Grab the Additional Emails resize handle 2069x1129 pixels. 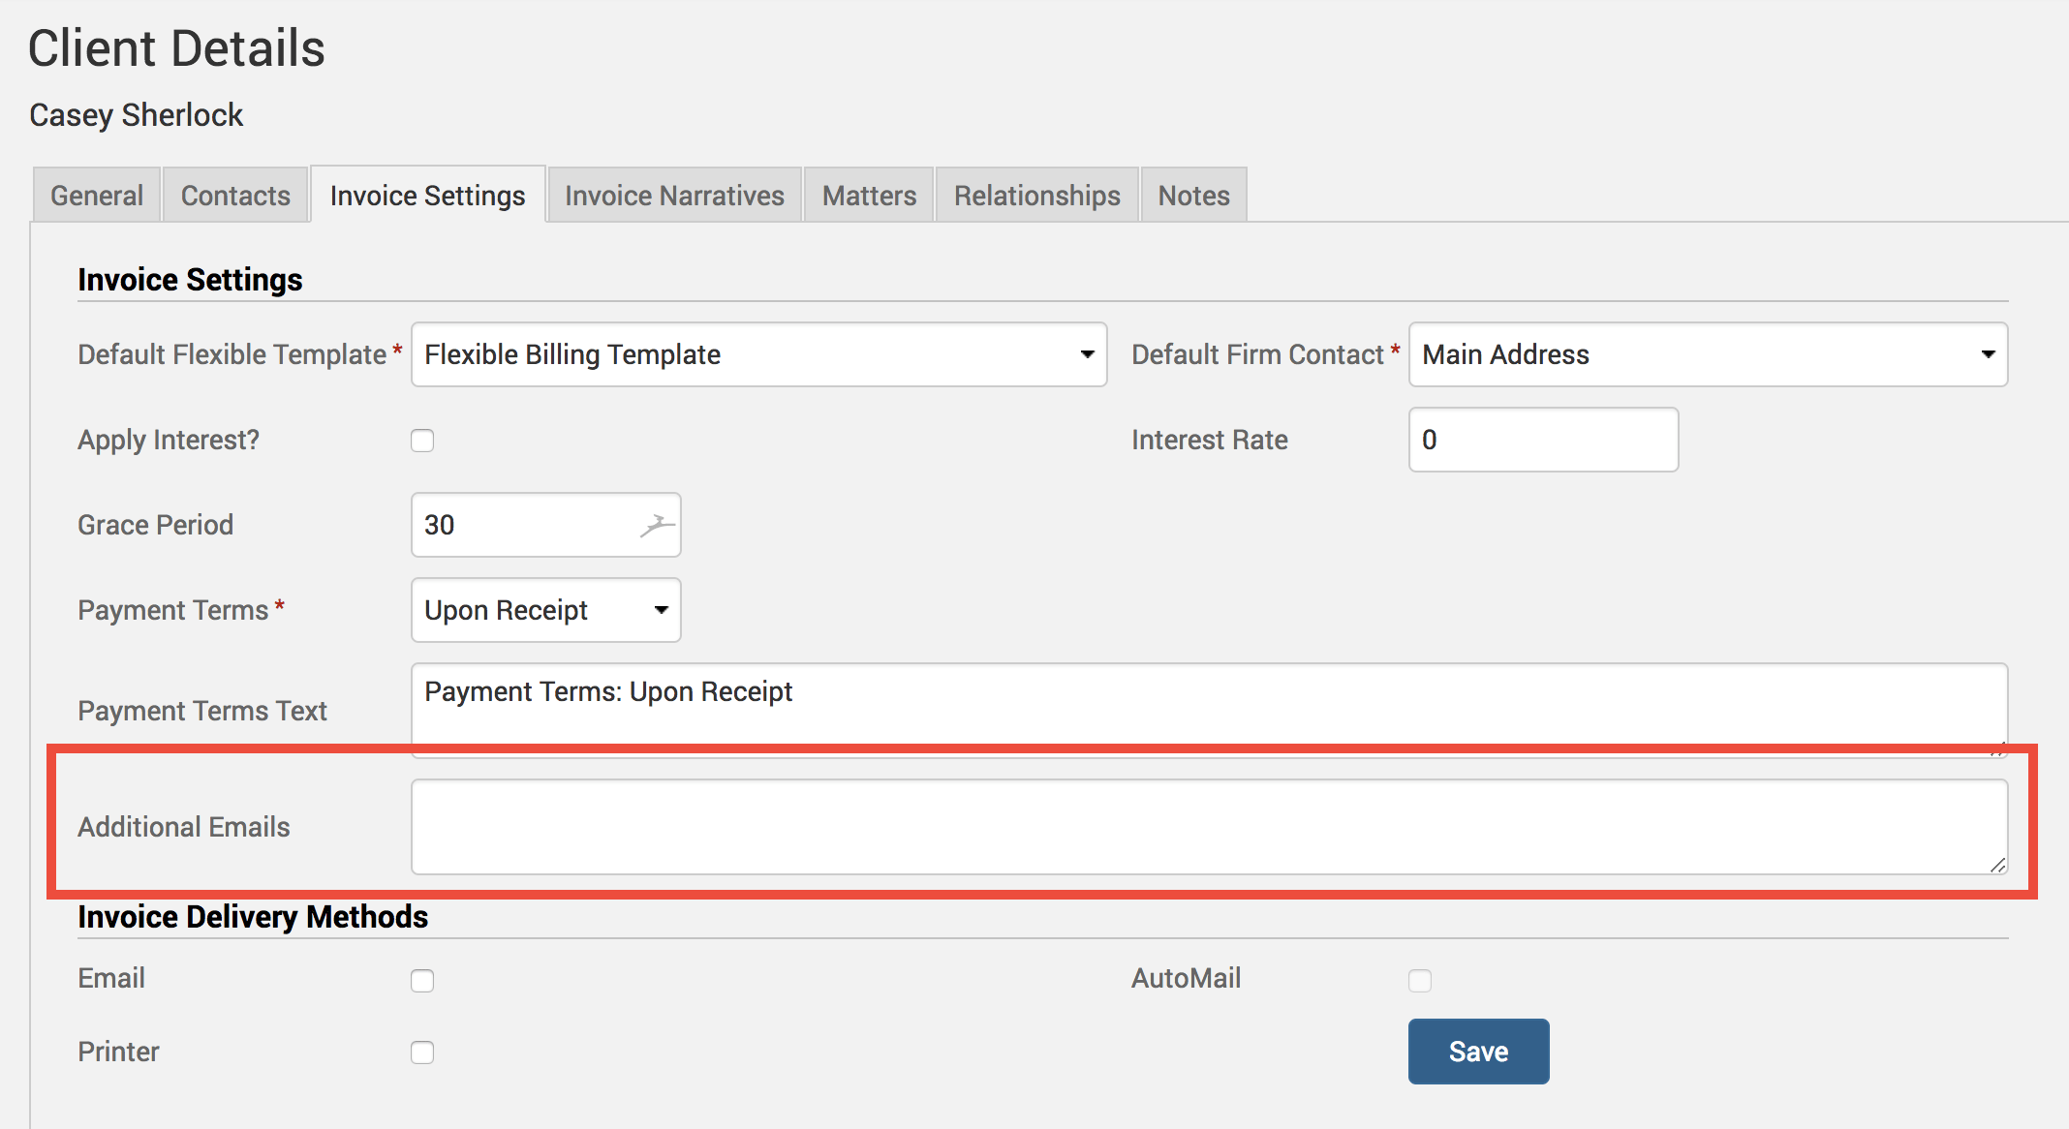pos(1997,865)
